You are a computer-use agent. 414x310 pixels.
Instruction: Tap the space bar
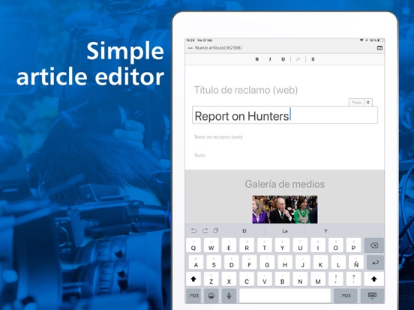coord(285,296)
